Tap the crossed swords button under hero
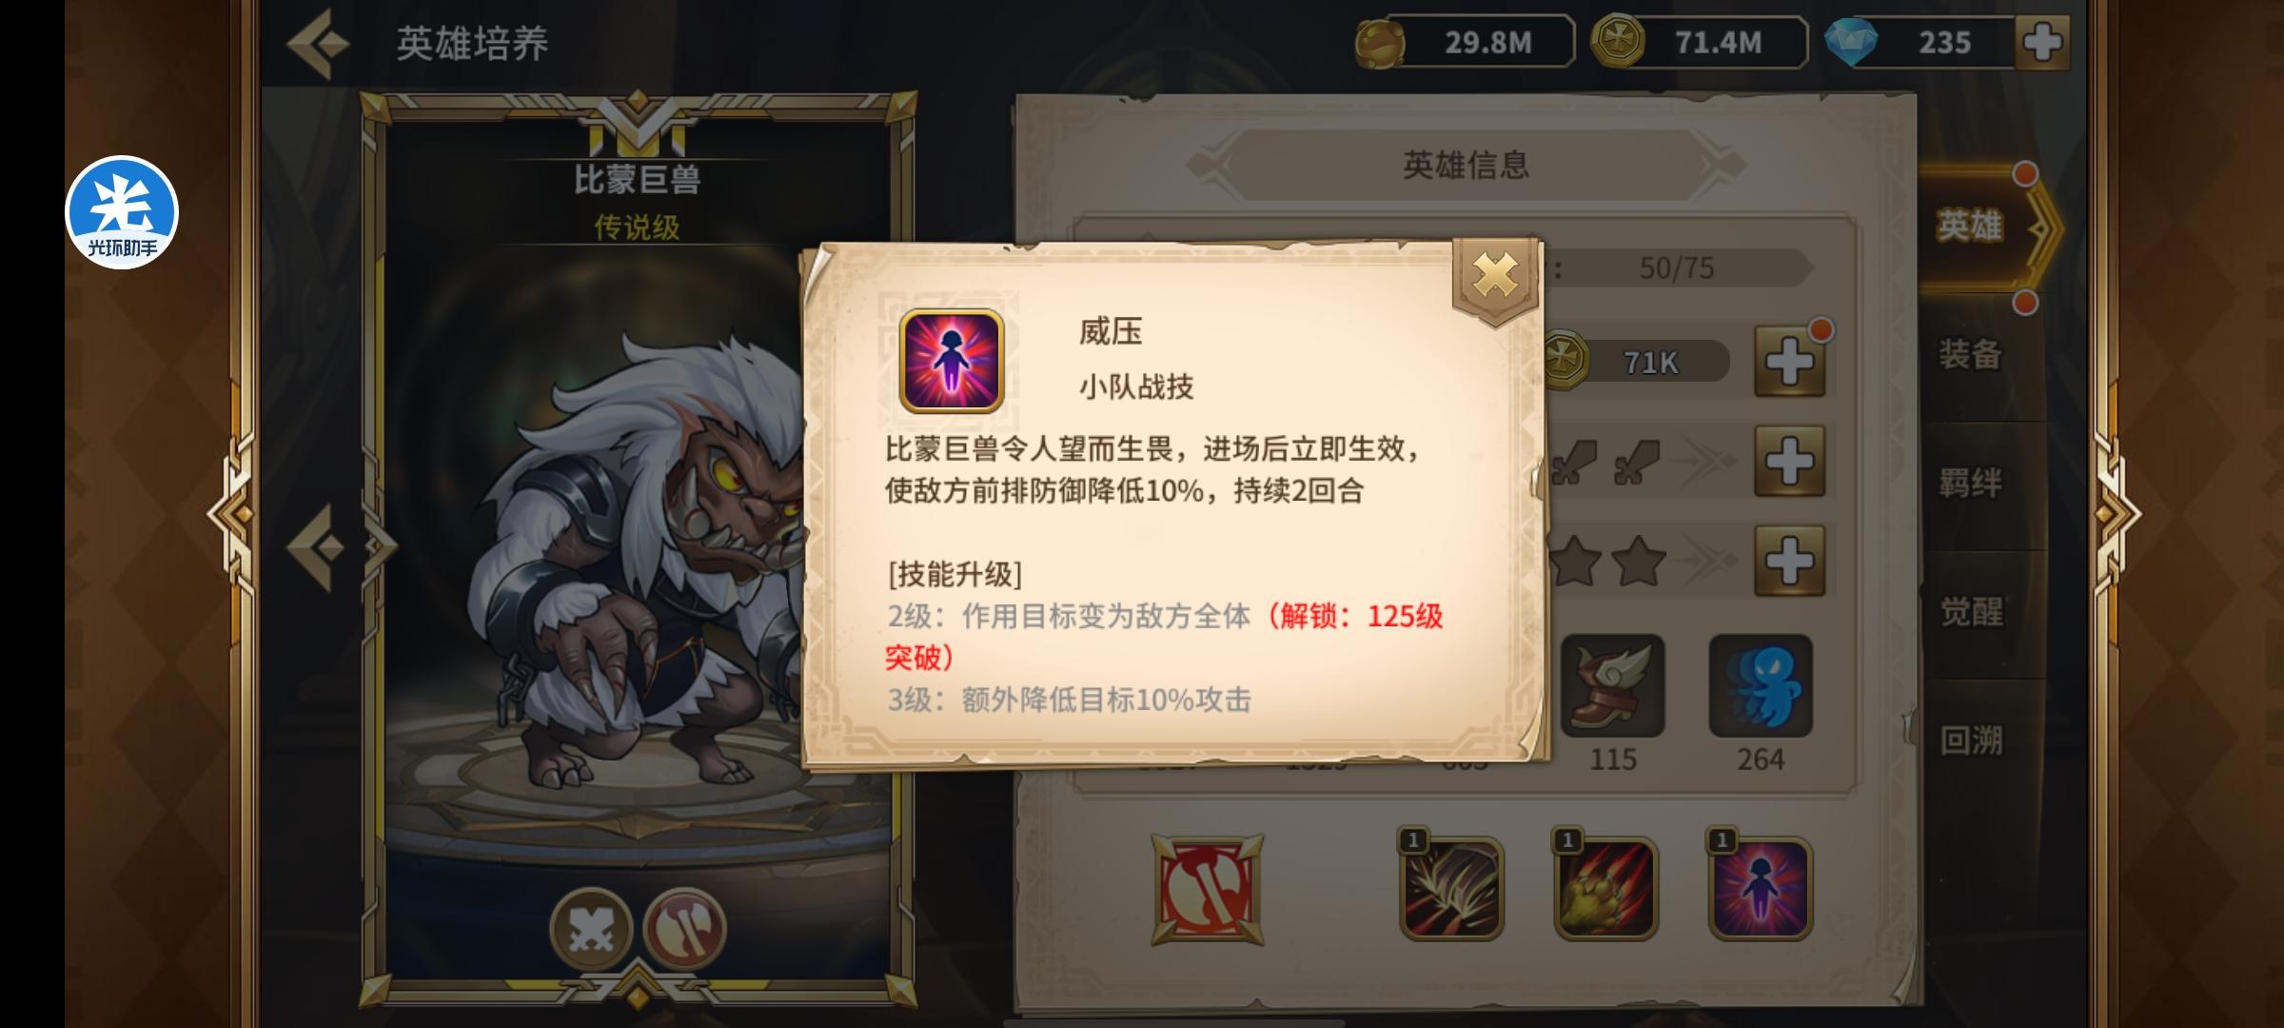 tap(591, 930)
